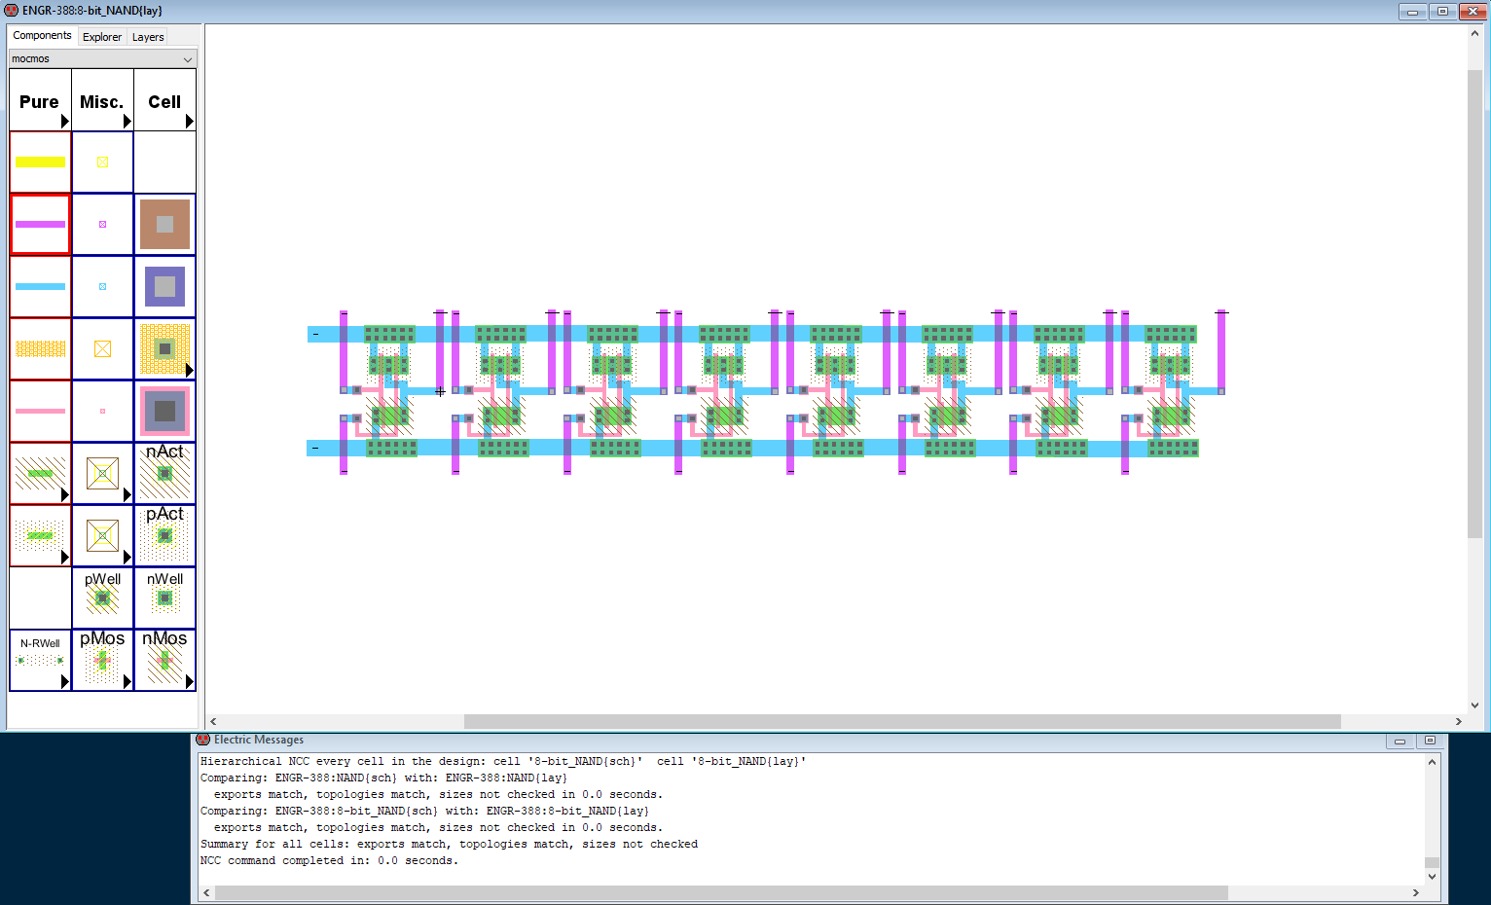1491x905 pixels.
Task: Select the yellow pin node
Action: coord(102,162)
